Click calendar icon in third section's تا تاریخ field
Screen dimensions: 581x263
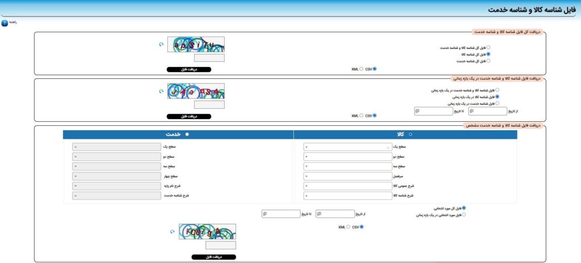pyautogui.click(x=265, y=214)
